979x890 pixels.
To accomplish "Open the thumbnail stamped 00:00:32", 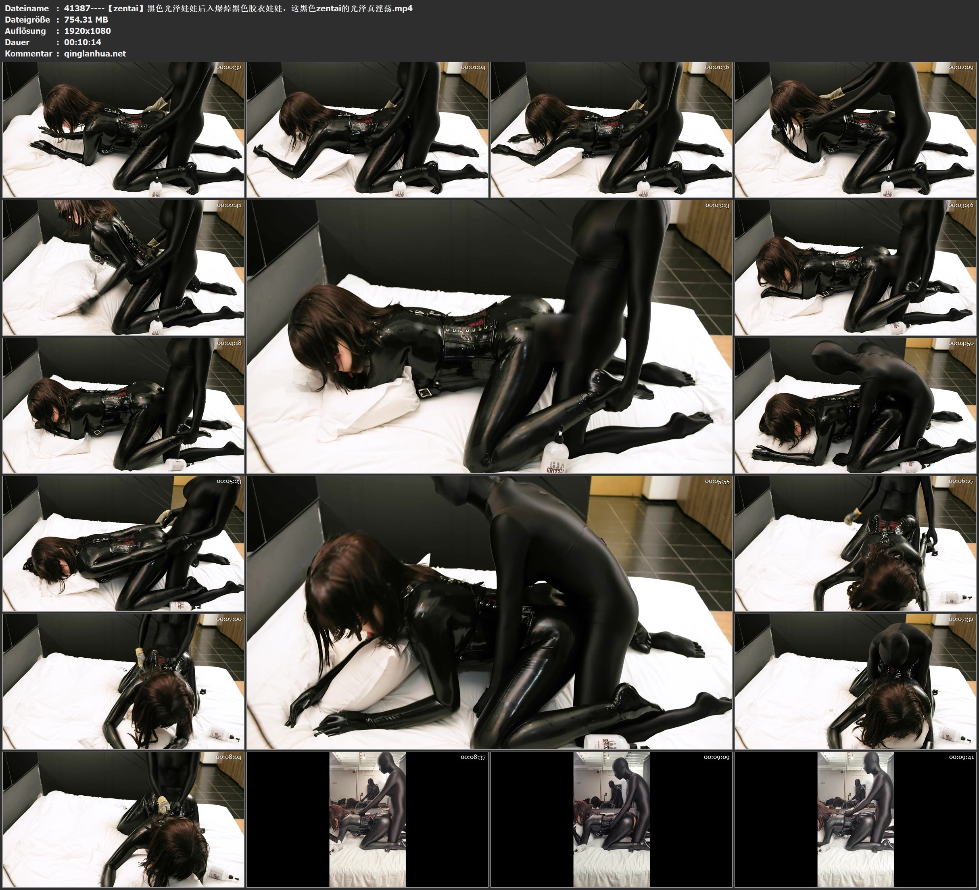I will coord(123,130).
